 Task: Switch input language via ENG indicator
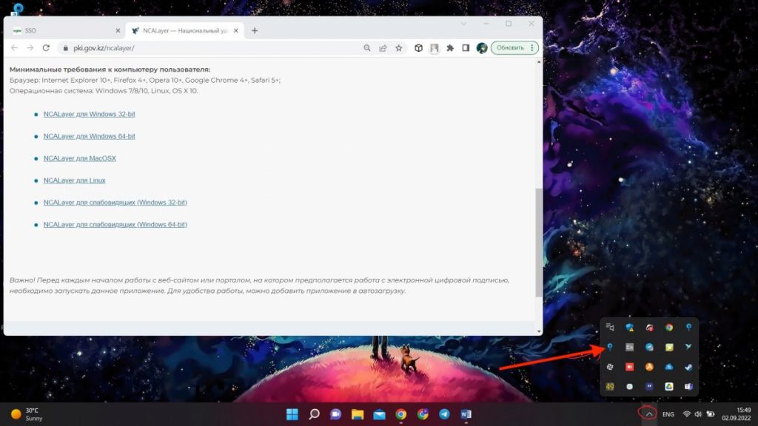click(x=668, y=414)
